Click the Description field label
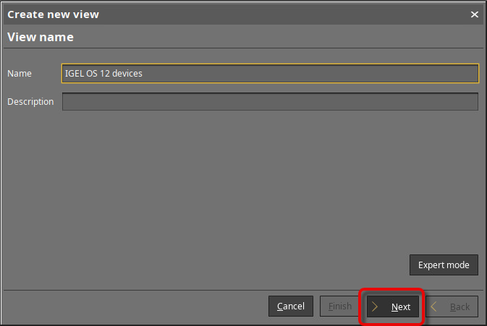The width and height of the screenshot is (487, 326). [x=30, y=102]
